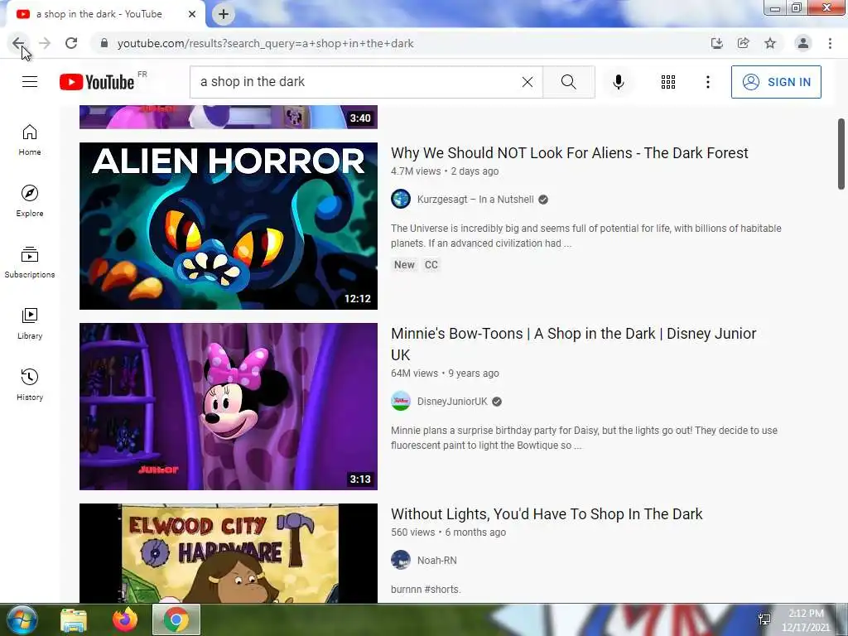Open the Chrome three-dot menu
The height and width of the screenshot is (636, 848).
coord(830,43)
